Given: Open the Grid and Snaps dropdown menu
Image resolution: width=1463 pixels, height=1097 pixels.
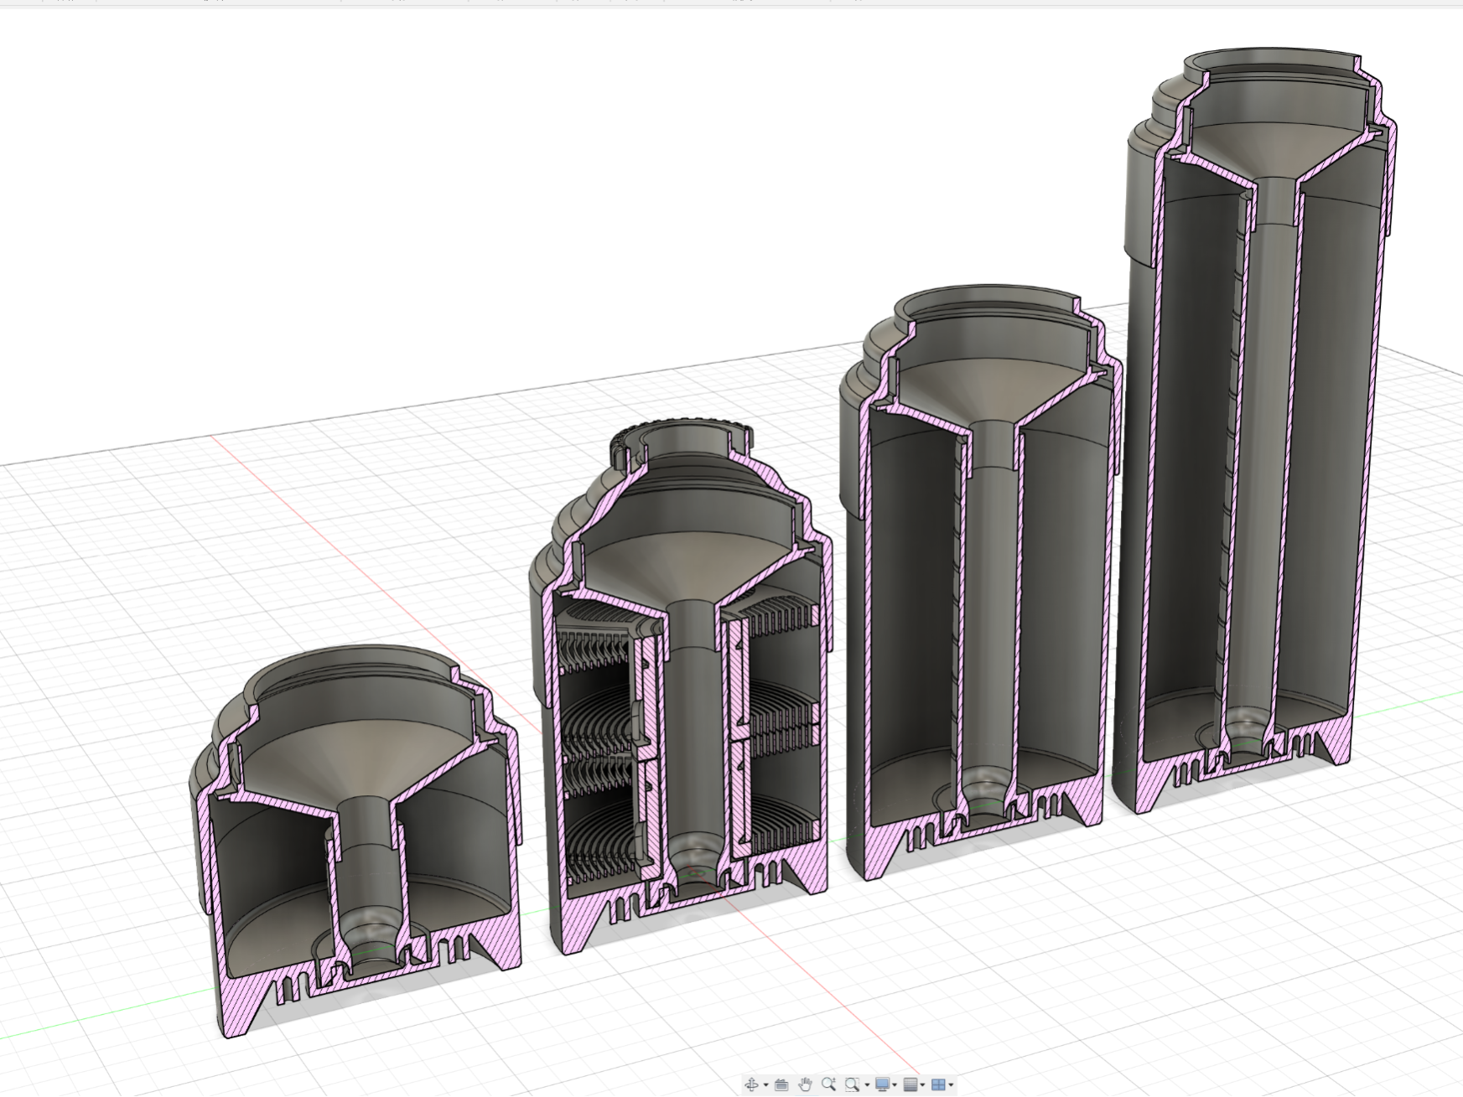Looking at the screenshot, I should pos(922,1084).
